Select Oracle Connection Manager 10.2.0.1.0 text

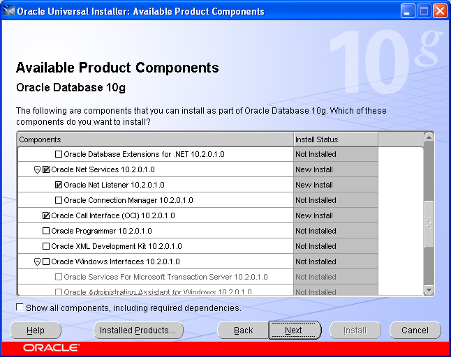point(128,200)
